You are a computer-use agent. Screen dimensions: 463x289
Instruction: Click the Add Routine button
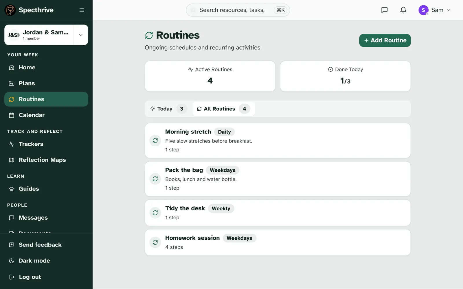point(385,40)
